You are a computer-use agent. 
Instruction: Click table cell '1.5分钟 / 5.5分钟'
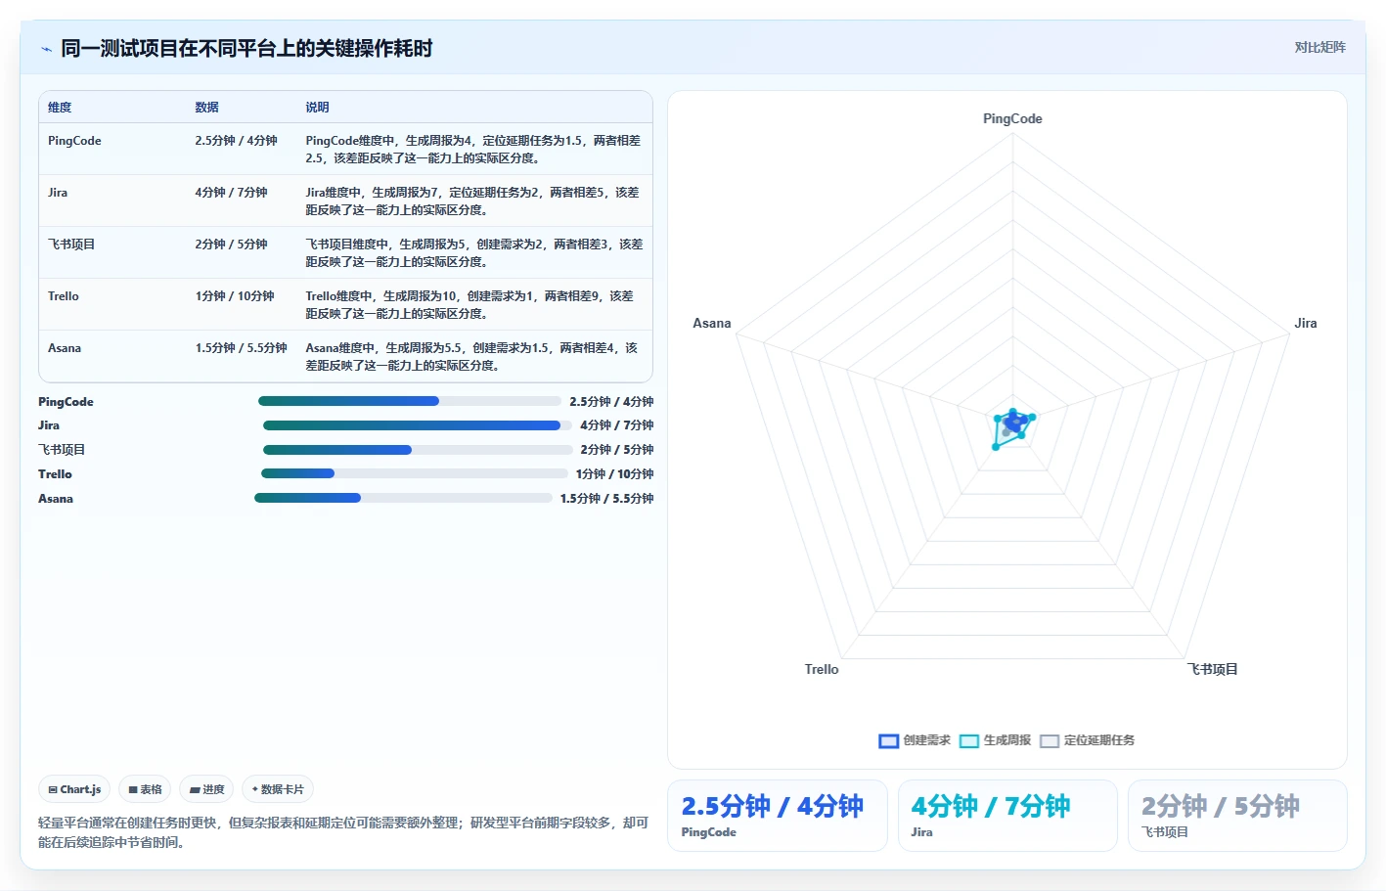click(x=241, y=348)
